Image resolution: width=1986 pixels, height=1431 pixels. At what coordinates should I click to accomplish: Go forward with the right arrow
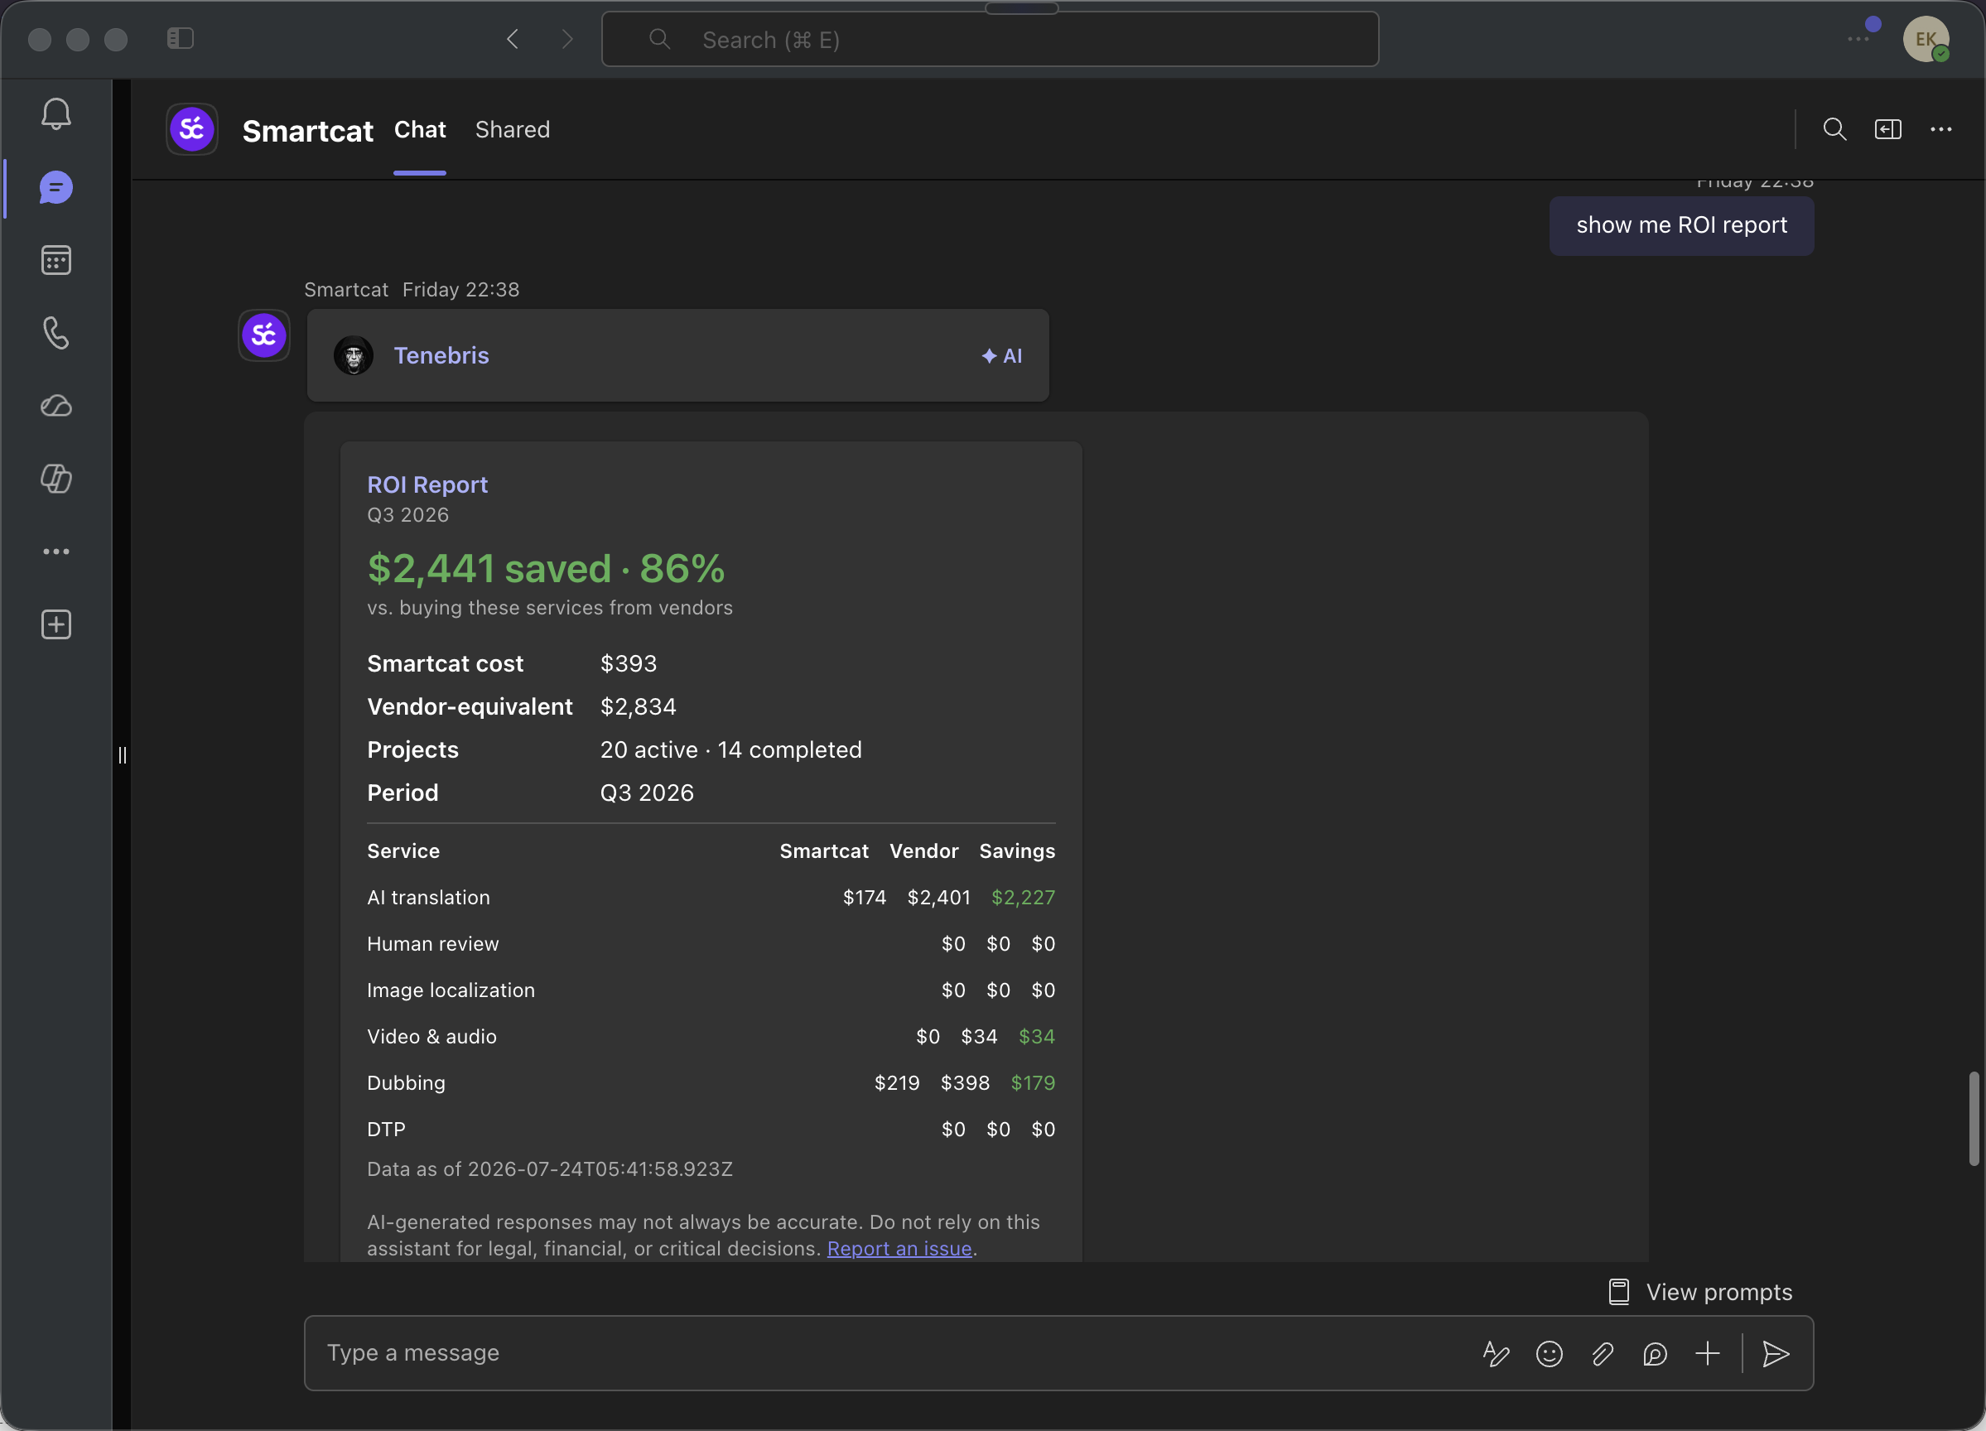click(567, 40)
